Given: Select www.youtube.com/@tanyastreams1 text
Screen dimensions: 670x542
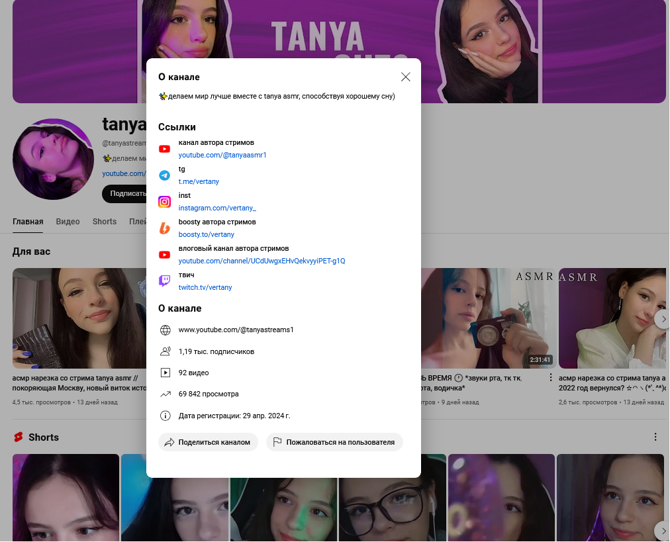Looking at the screenshot, I should [x=236, y=330].
